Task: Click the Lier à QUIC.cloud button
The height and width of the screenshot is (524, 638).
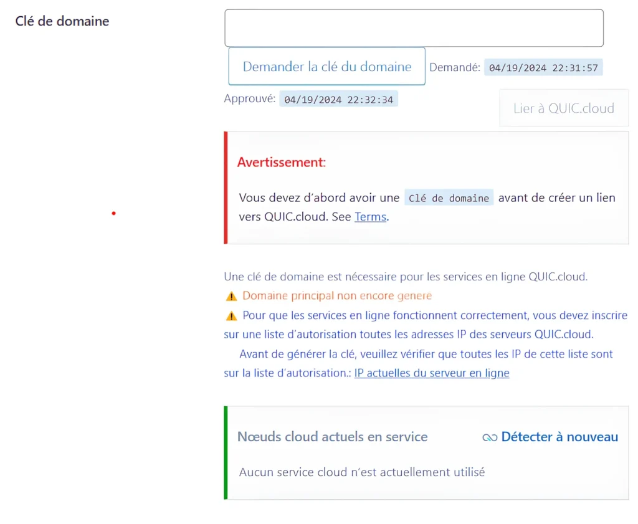Action: [563, 108]
